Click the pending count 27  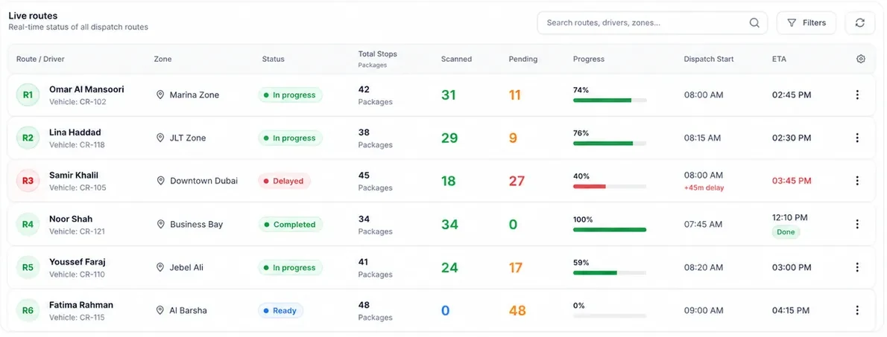coord(517,182)
